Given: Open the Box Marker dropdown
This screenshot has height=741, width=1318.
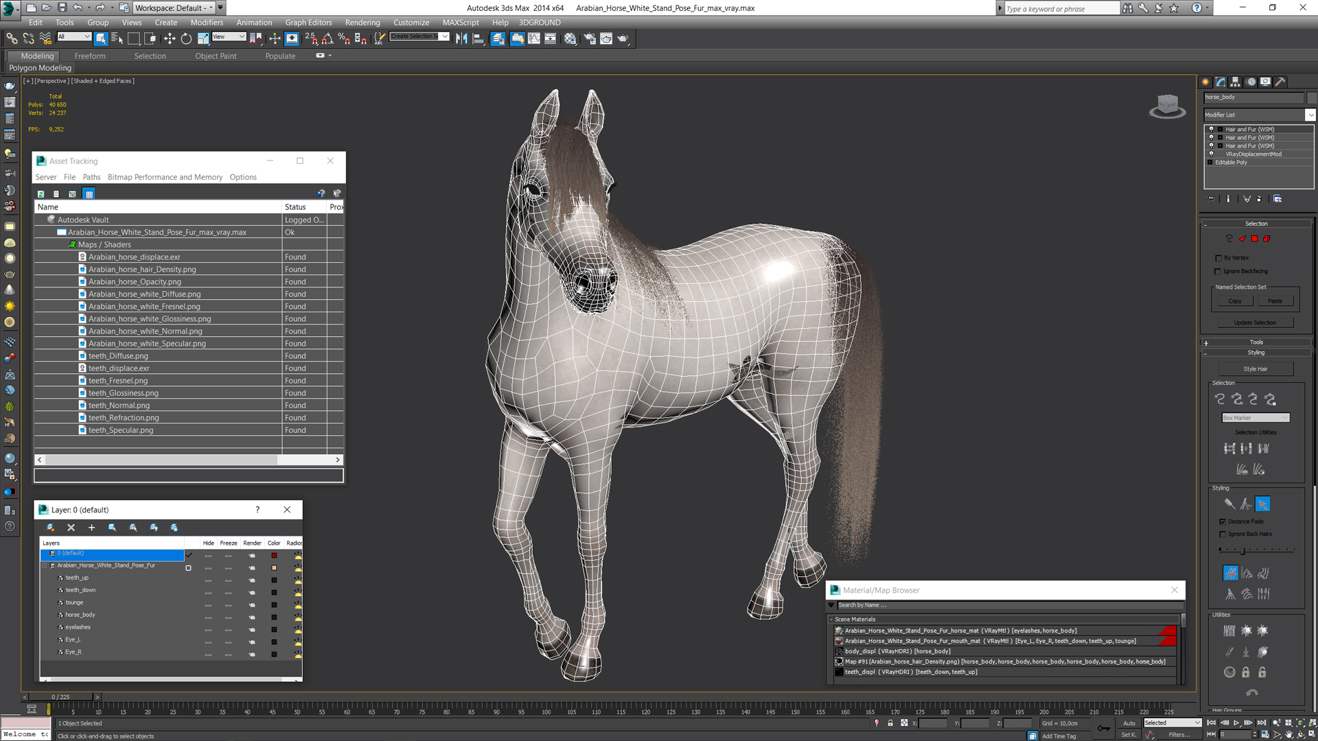Looking at the screenshot, I should [x=1256, y=418].
